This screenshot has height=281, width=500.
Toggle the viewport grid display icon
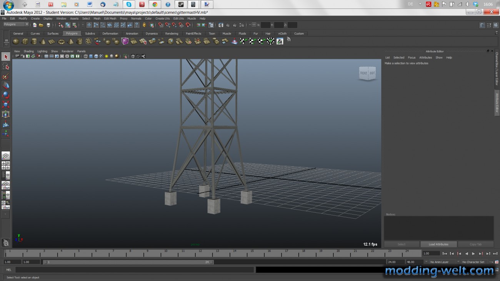tap(46, 56)
